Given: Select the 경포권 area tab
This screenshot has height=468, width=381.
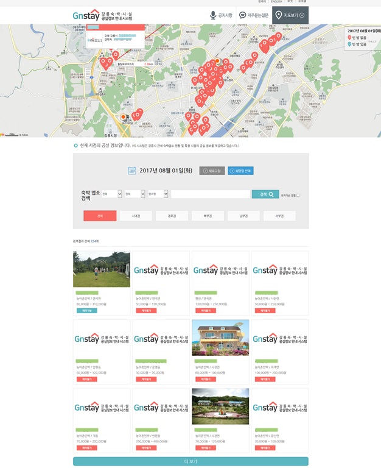Looking at the screenshot, I should click(x=170, y=216).
